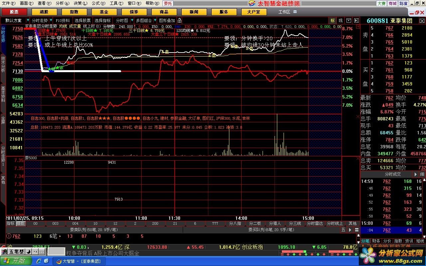Click the 600881 亚泰集团 stock title
Viewport: 426px width, 266px height.
point(389,21)
